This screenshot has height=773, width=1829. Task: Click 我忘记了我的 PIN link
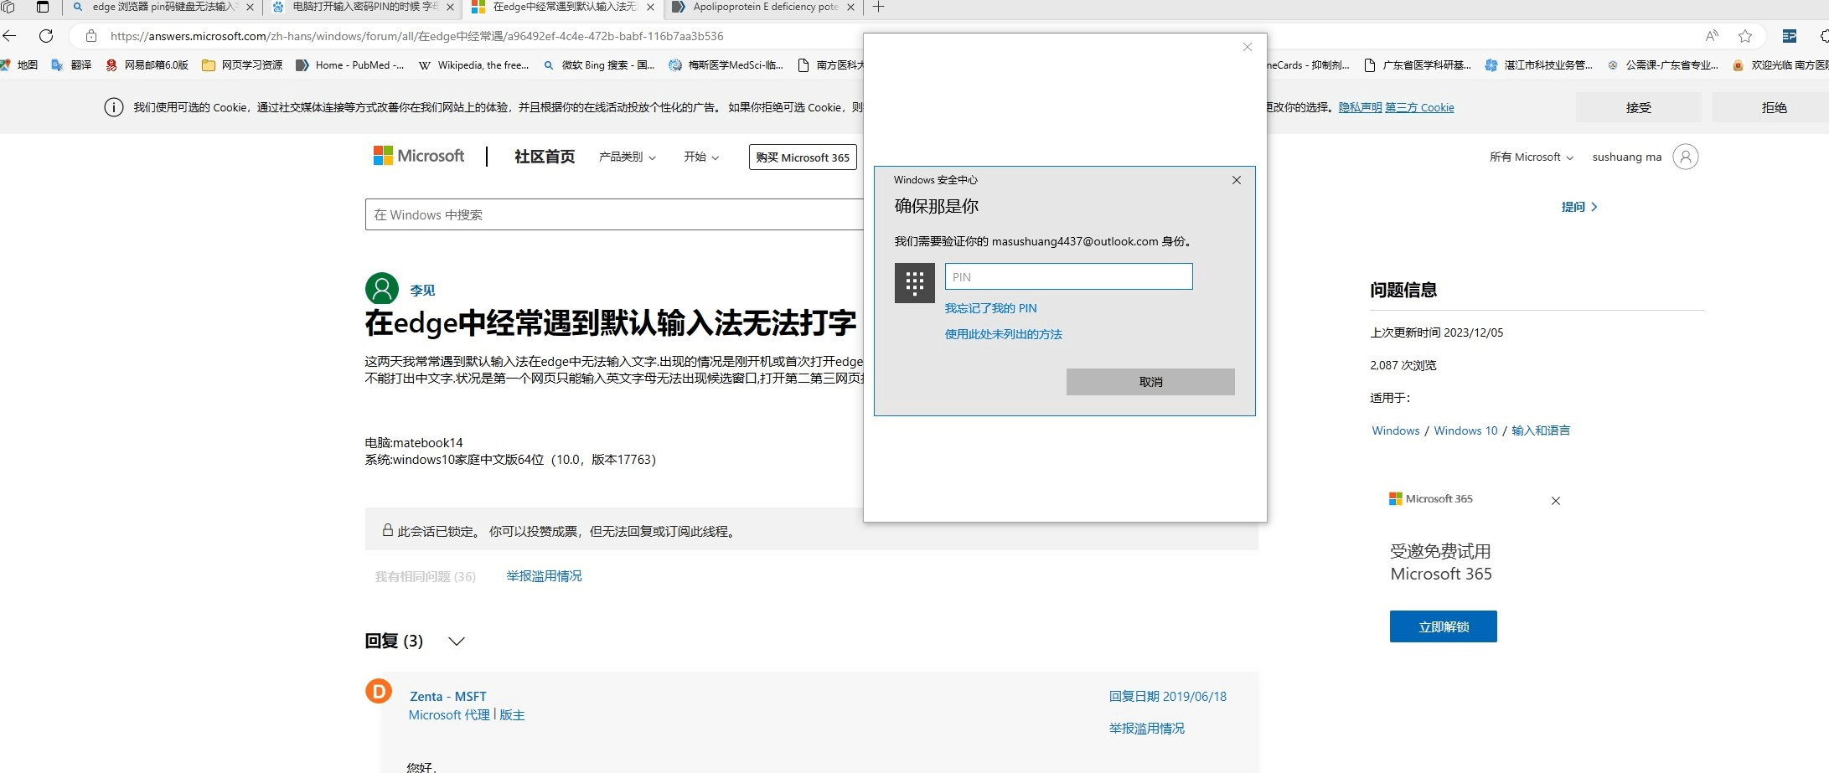[x=990, y=308]
